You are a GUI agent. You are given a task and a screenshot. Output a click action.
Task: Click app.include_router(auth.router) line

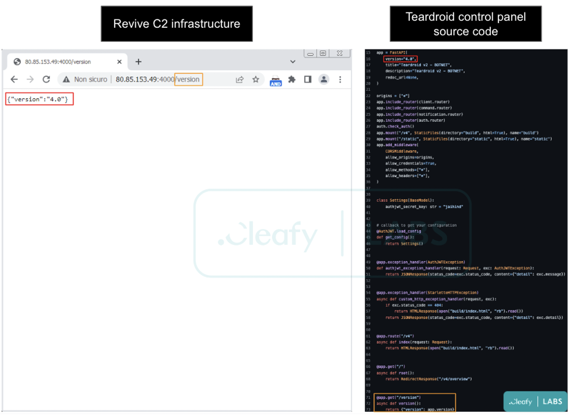[x=411, y=120]
